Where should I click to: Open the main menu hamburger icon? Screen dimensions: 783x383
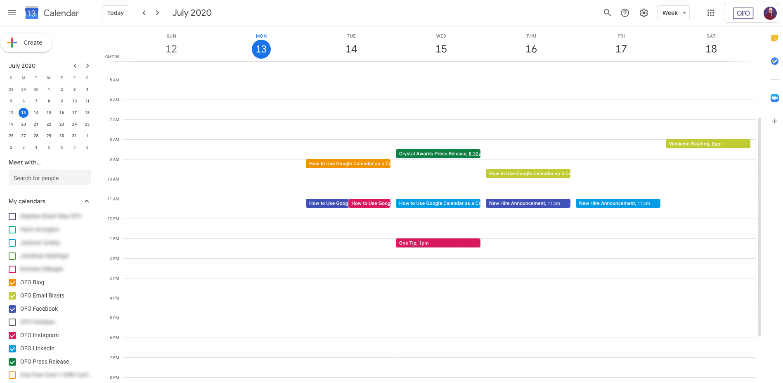12,13
